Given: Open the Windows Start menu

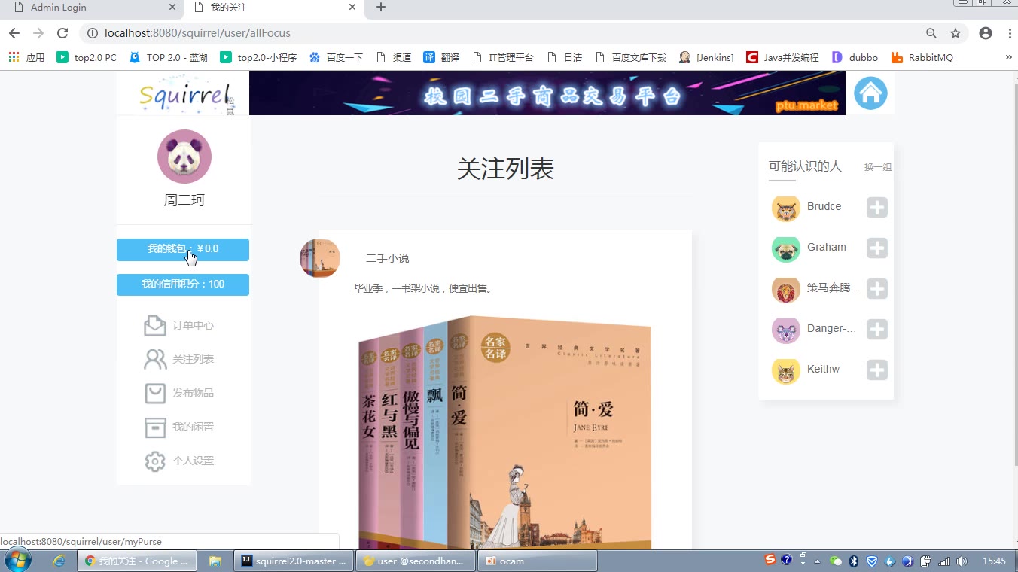Looking at the screenshot, I should (18, 561).
